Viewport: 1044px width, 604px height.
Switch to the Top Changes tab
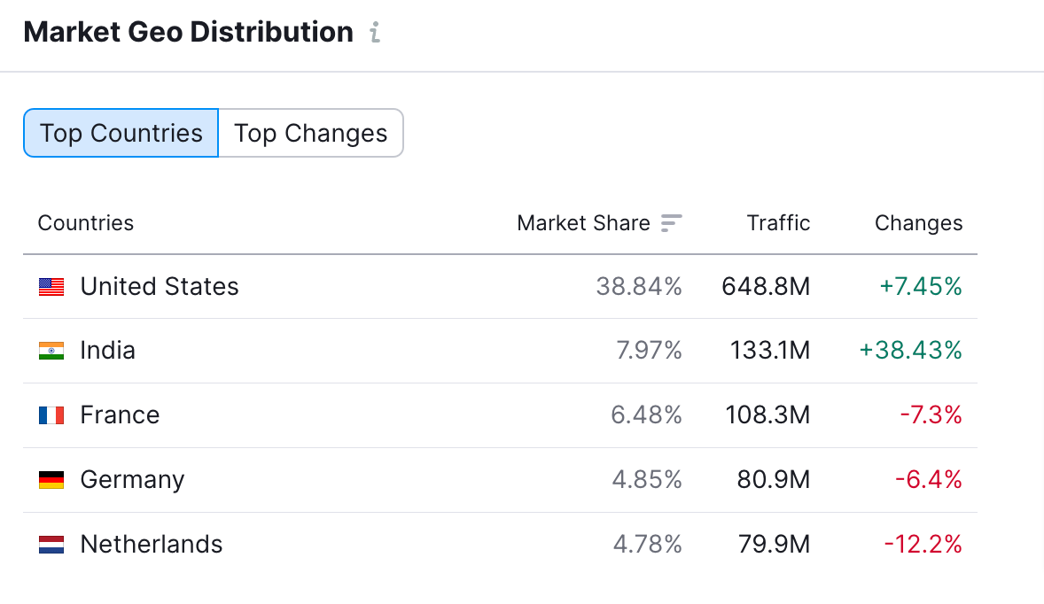click(310, 132)
